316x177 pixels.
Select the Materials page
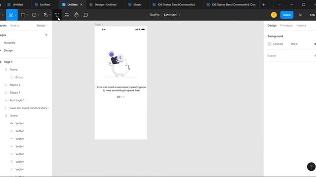9,43
